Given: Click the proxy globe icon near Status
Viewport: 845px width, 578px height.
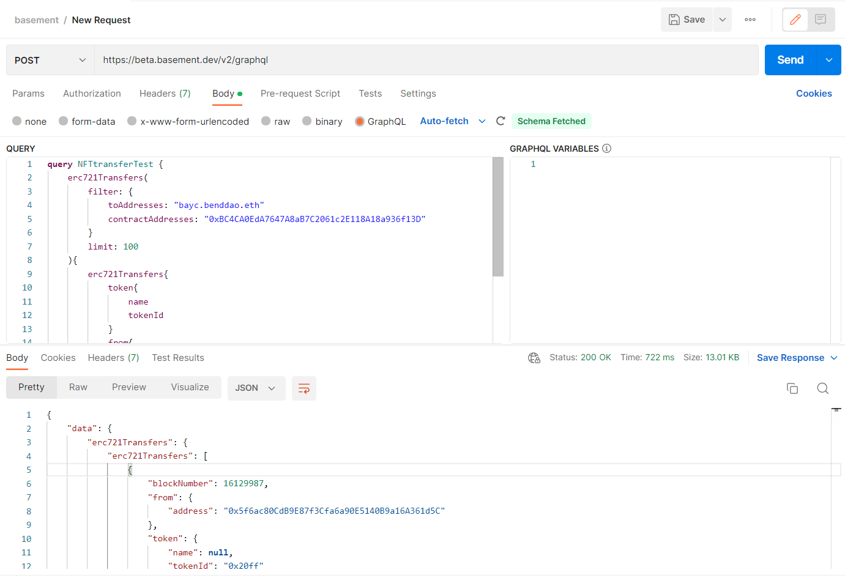Looking at the screenshot, I should click(x=534, y=357).
